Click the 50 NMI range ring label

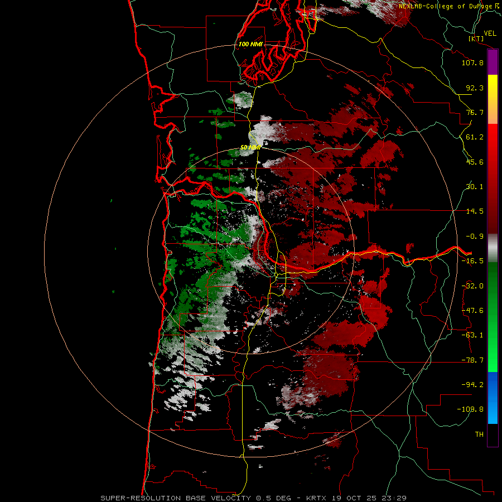point(250,148)
